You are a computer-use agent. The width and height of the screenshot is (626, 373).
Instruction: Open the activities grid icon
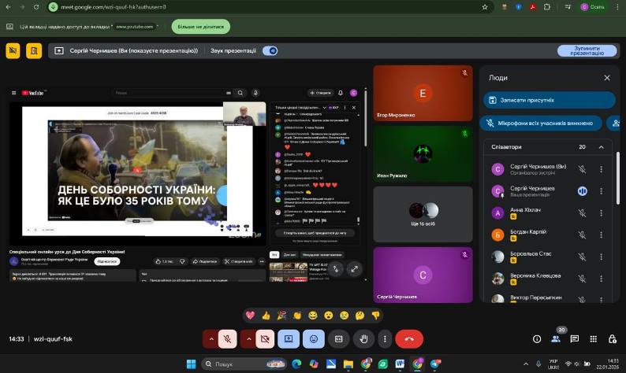click(x=593, y=339)
